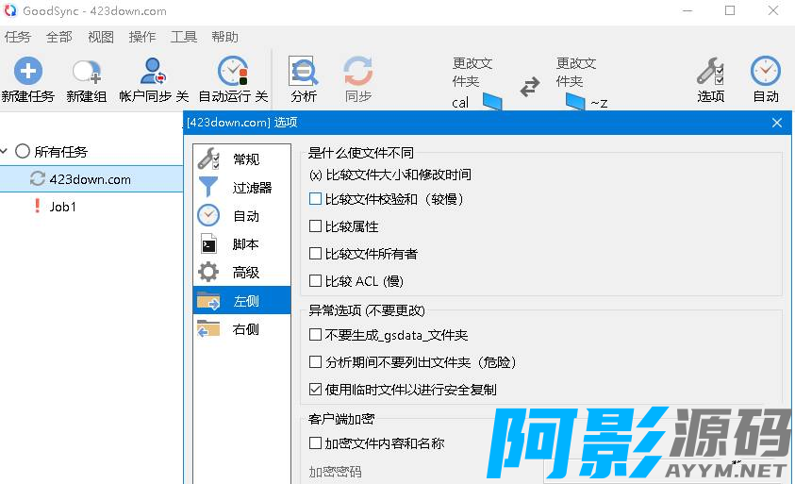Open the 任务 menu

[18, 37]
